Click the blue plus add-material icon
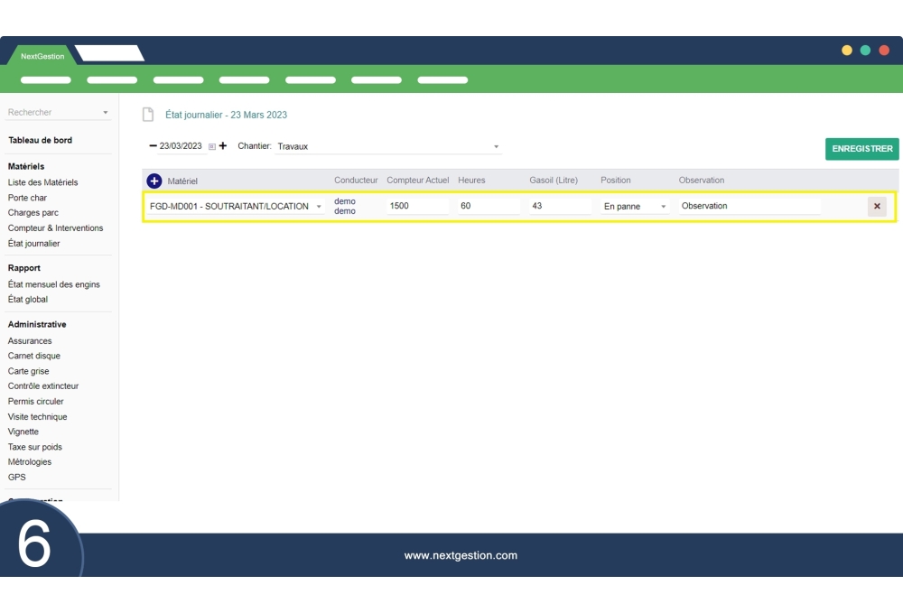 (154, 181)
